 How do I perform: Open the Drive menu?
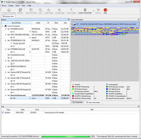(x=4, y=6)
